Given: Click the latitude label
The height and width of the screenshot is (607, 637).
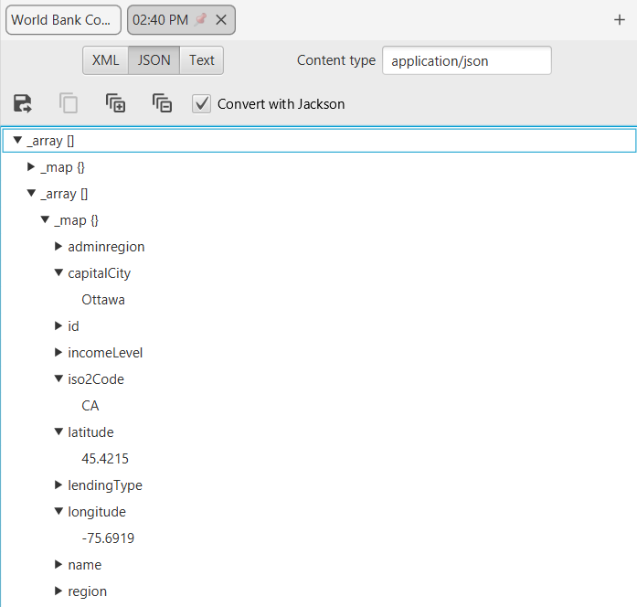Looking at the screenshot, I should pyautogui.click(x=90, y=432).
